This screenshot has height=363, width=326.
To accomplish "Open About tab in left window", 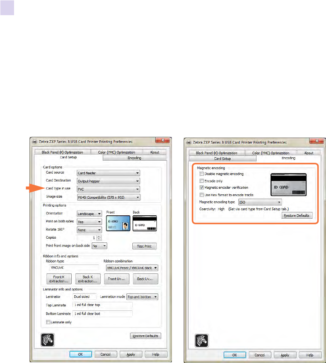I will [x=154, y=152].
